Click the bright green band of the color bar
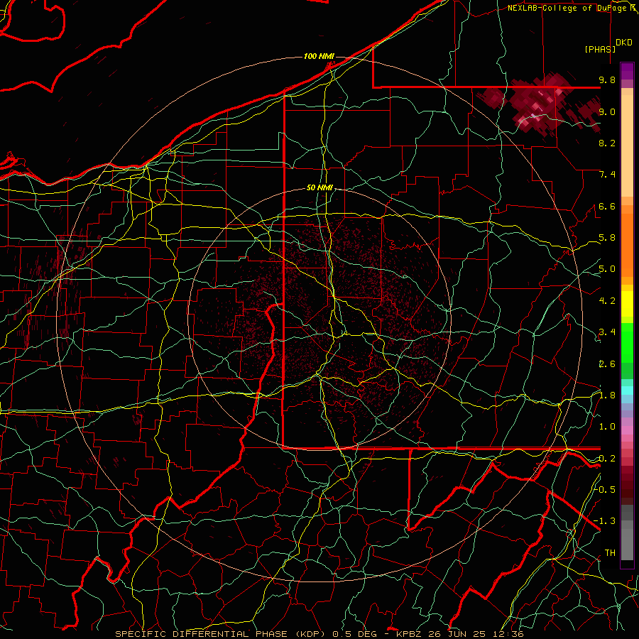This screenshot has height=639, width=639. coord(627,342)
